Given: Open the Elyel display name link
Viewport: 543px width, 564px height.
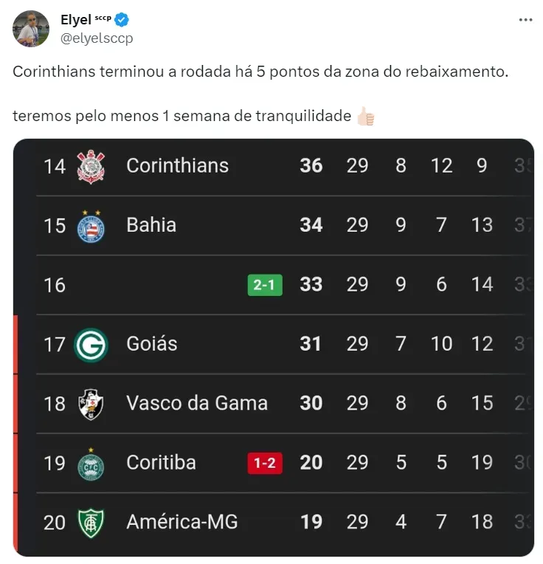Looking at the screenshot, I should pyautogui.click(x=75, y=20).
